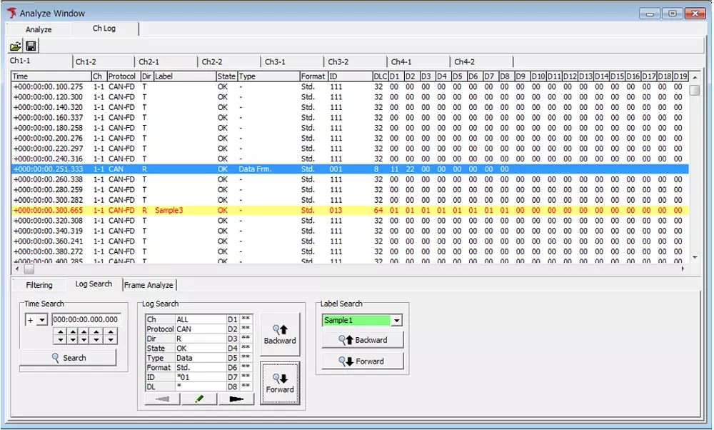This screenshot has height=430, width=714.
Task: Open the time sign (+) dropdown
Action: click(41, 321)
